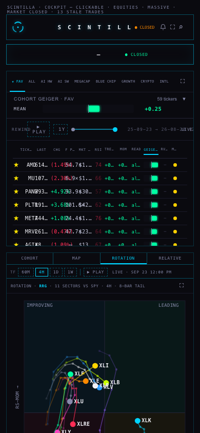200x433 pixels.
Task: Select the XLF sector dot
Action: (x=70, y=374)
